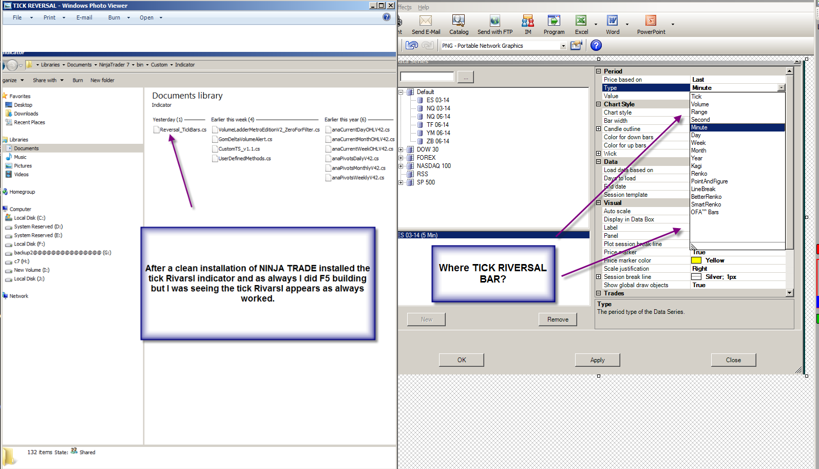Click the options icon right of PNG dropdown
The width and height of the screenshot is (819, 469).
click(576, 45)
